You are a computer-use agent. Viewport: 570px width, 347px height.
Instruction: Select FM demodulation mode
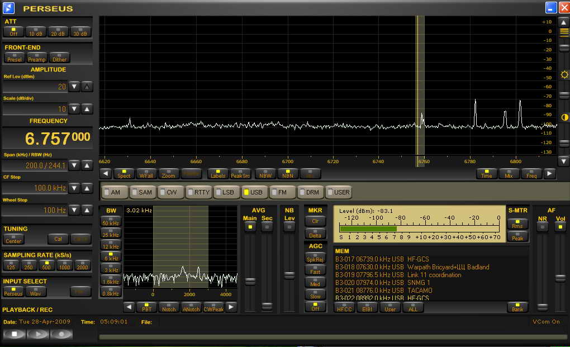[x=282, y=192]
